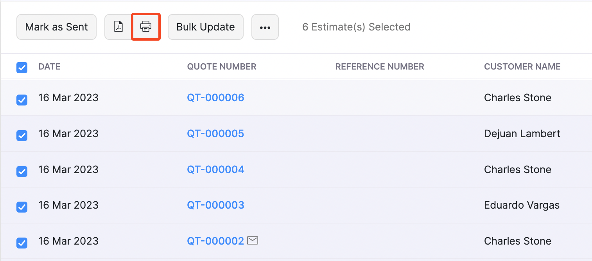
Task: Open quote QT-000005 link
Action: point(215,134)
